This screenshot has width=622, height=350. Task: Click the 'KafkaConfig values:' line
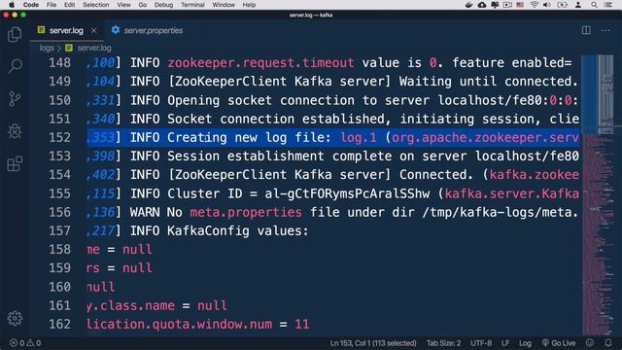tap(237, 231)
